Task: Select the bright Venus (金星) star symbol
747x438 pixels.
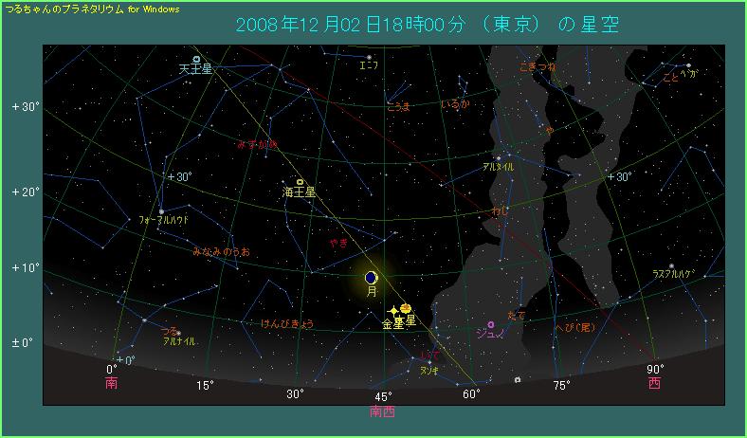Action: [x=393, y=311]
